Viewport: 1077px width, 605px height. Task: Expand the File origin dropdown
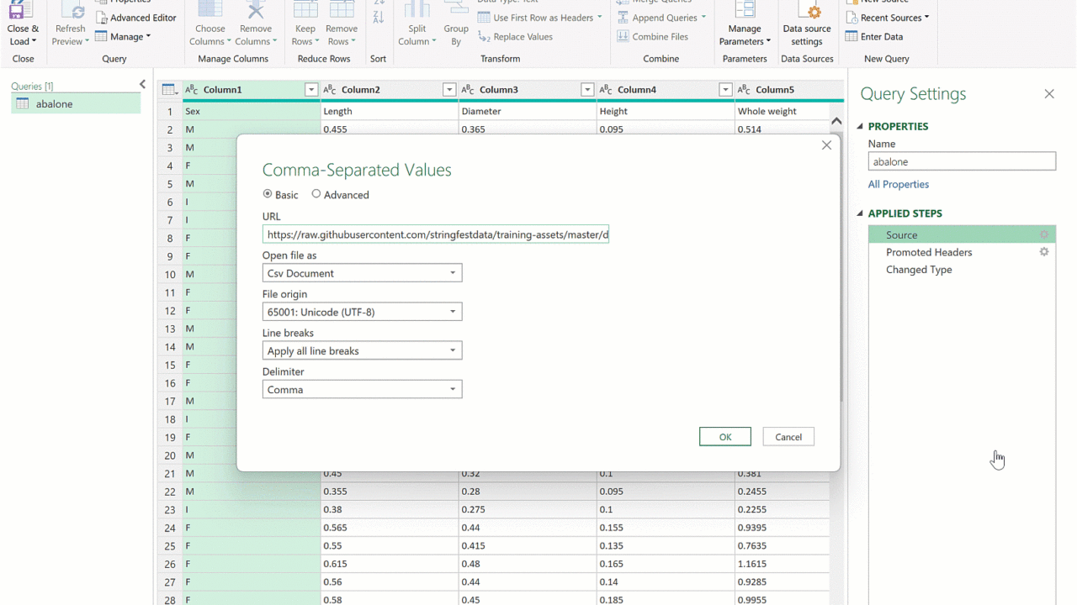[x=362, y=313]
